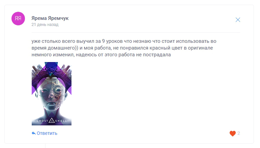Image resolution: width=260 pixels, height=148 pixels.
Task: Click the Ghost in the Shell logo on the poster
Action: [x=52, y=120]
